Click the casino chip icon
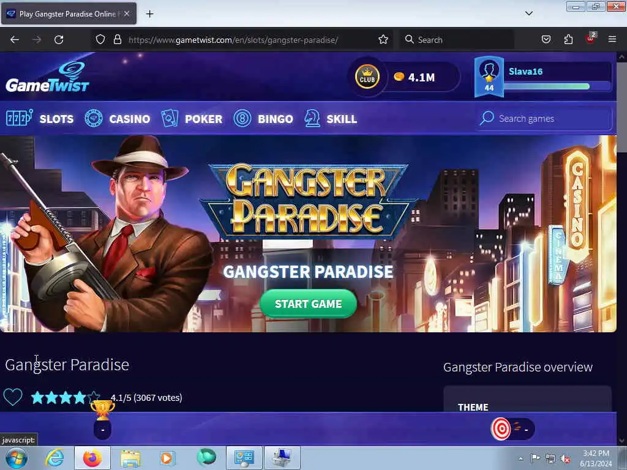 coord(94,119)
